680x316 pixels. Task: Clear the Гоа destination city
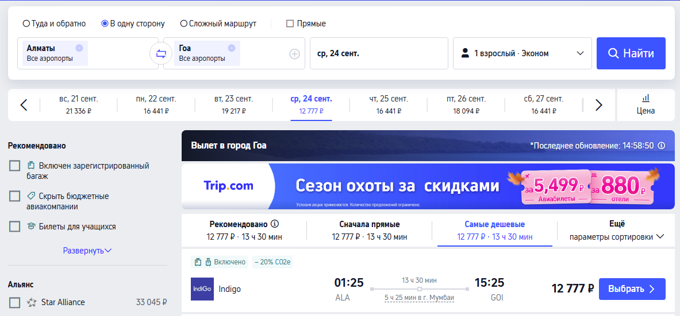tap(232, 48)
